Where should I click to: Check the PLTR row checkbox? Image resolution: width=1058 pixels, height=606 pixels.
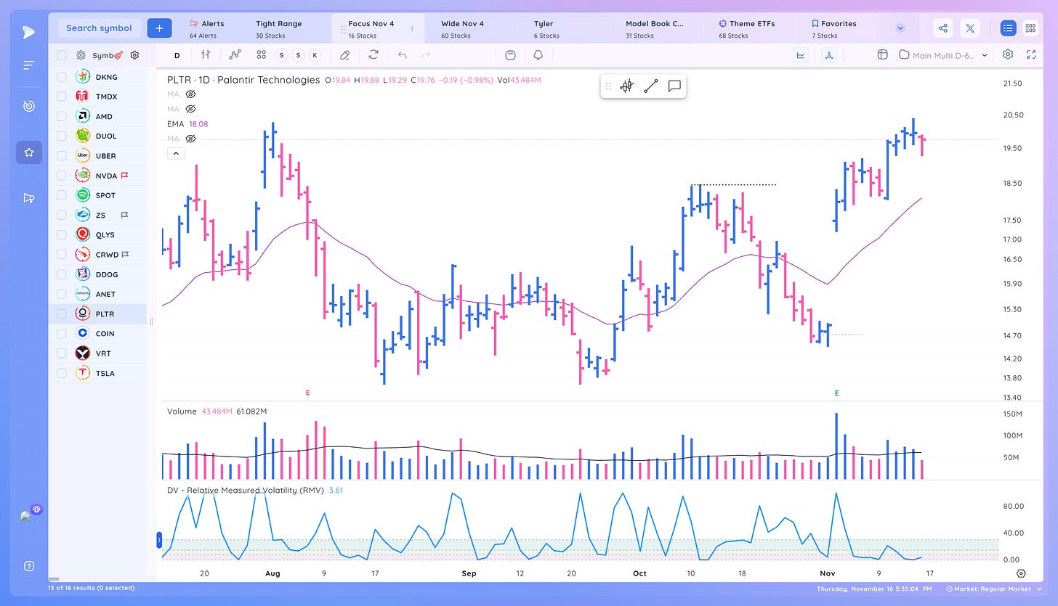click(62, 314)
